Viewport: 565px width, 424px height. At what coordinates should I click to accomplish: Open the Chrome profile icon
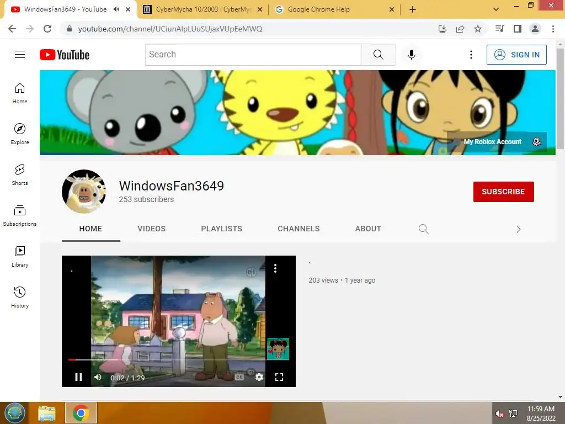535,29
